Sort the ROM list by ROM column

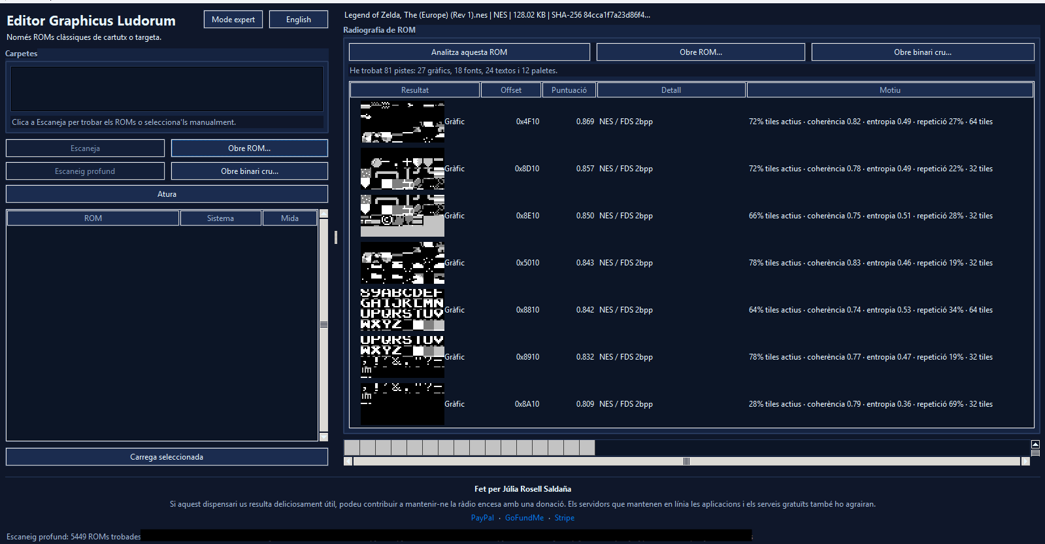pos(93,218)
